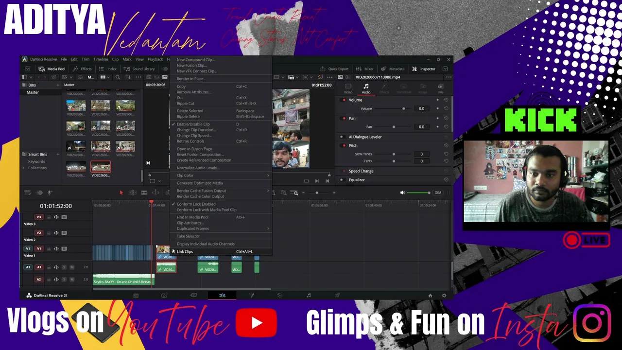The width and height of the screenshot is (622, 350).
Task: Open the Mixer panel
Action: pyautogui.click(x=365, y=69)
